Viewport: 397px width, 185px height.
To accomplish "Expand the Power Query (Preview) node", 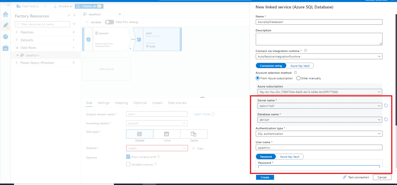I will coord(17,63).
